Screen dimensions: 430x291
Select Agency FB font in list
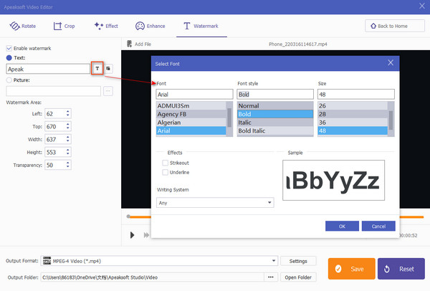tap(191, 114)
